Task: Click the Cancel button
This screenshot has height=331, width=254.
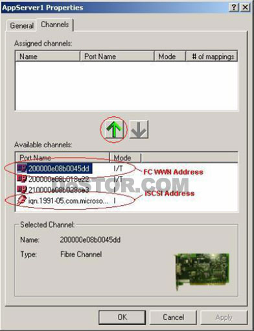Action: click(173, 317)
